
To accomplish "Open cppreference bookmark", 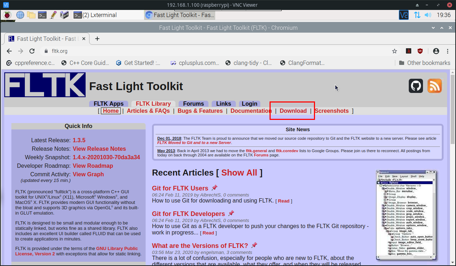I will (31, 63).
